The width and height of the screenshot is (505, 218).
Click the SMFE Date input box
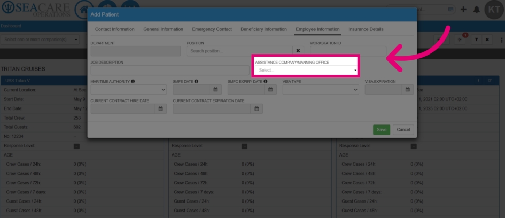(191, 90)
